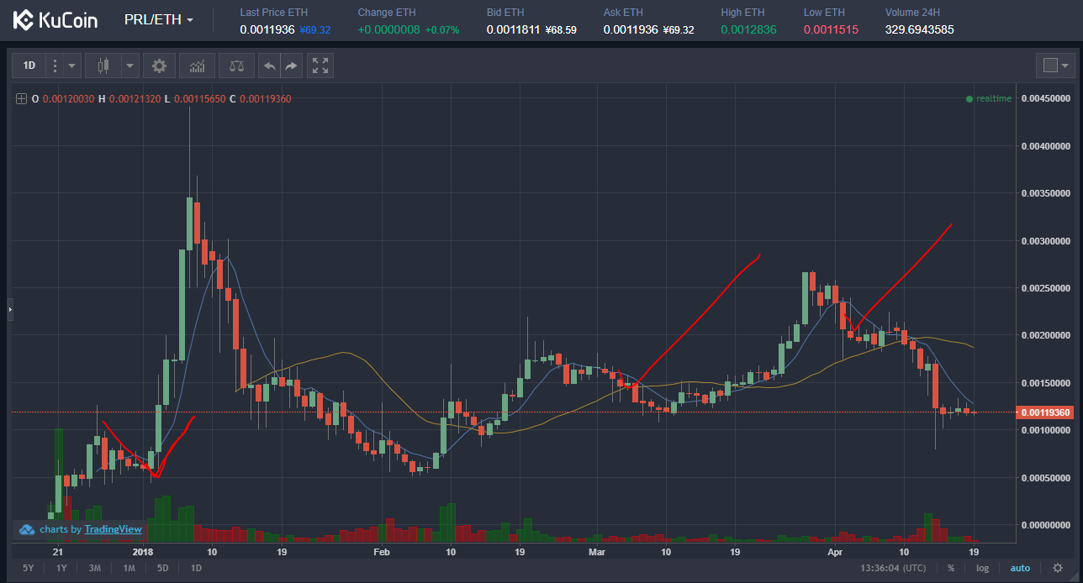Click the 1D interval button in toolbar

coord(29,66)
